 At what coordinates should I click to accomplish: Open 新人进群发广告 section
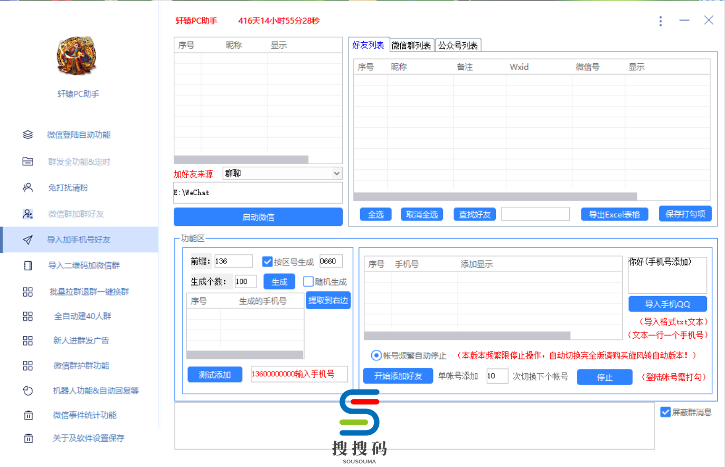click(81, 341)
